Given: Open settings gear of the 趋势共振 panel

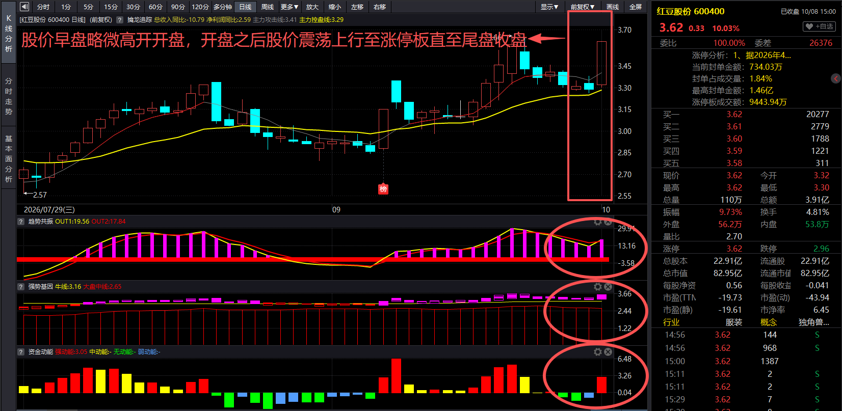Looking at the screenshot, I should click(598, 222).
